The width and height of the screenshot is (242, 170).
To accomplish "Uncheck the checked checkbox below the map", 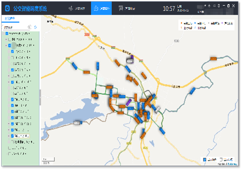I will pos(205,160).
